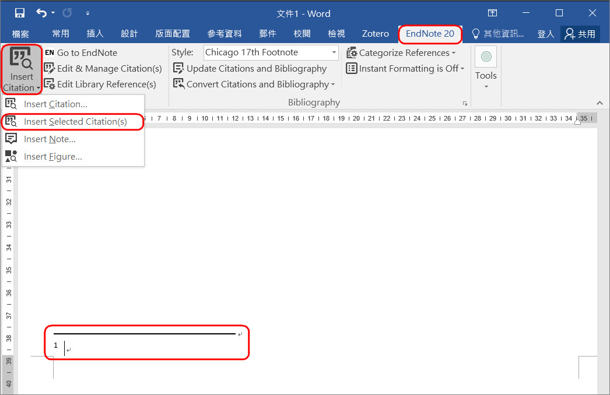Expand the Categorize References dropdown arrow
This screenshot has height=395, width=610.
point(453,52)
